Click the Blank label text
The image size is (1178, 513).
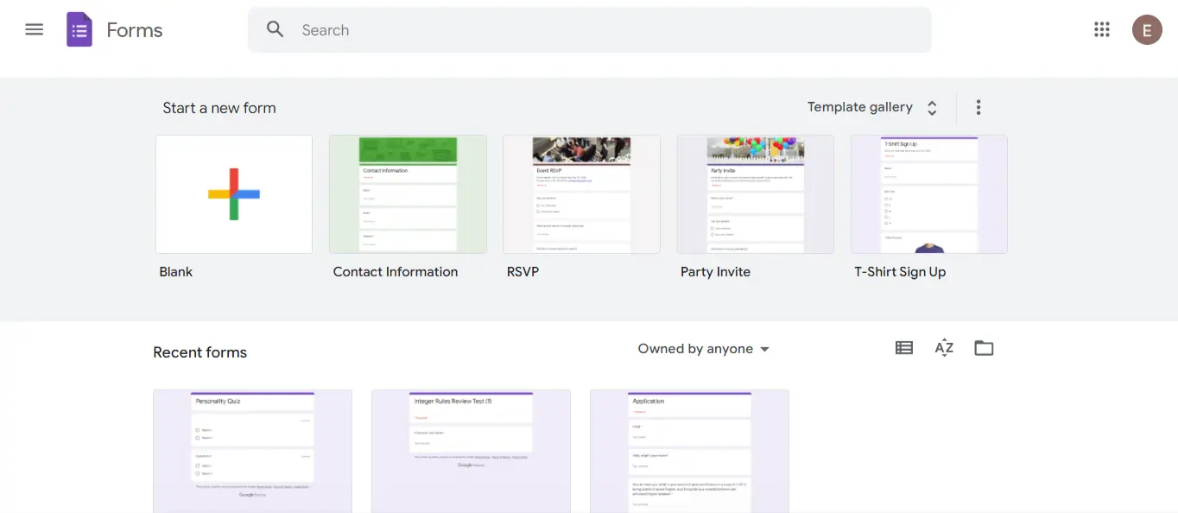(x=176, y=271)
